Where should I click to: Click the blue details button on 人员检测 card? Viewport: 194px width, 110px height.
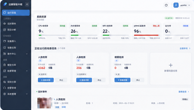46,80
